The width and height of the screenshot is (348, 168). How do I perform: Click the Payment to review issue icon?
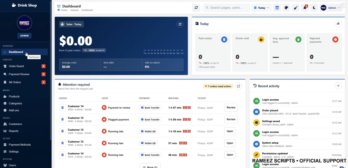[104, 107]
